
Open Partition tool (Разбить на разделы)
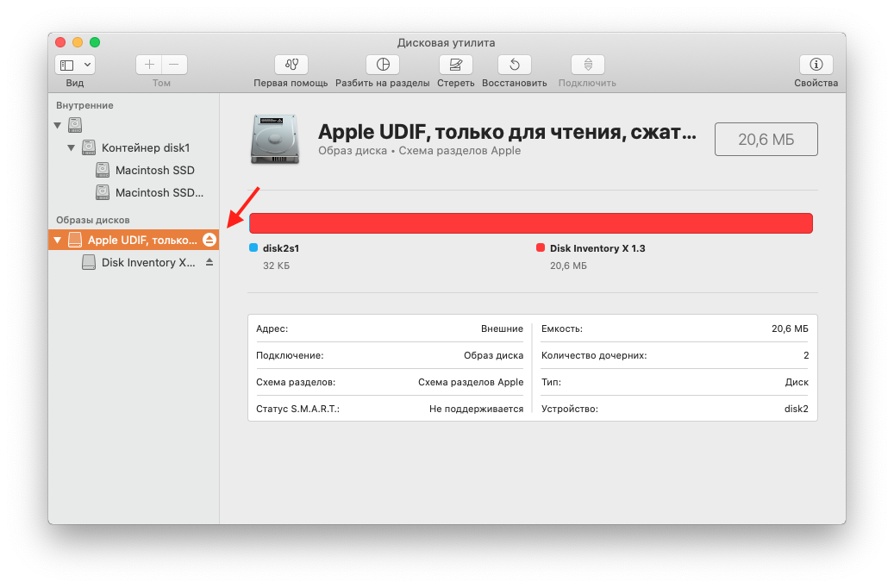click(x=383, y=65)
